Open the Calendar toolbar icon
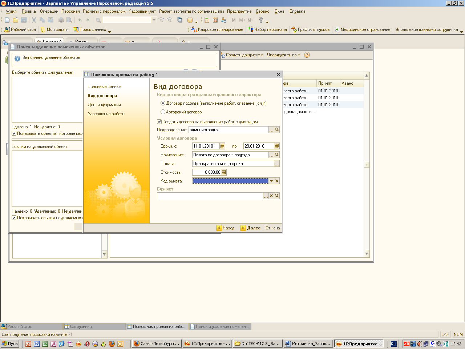465x349 pixels. (x=215, y=20)
